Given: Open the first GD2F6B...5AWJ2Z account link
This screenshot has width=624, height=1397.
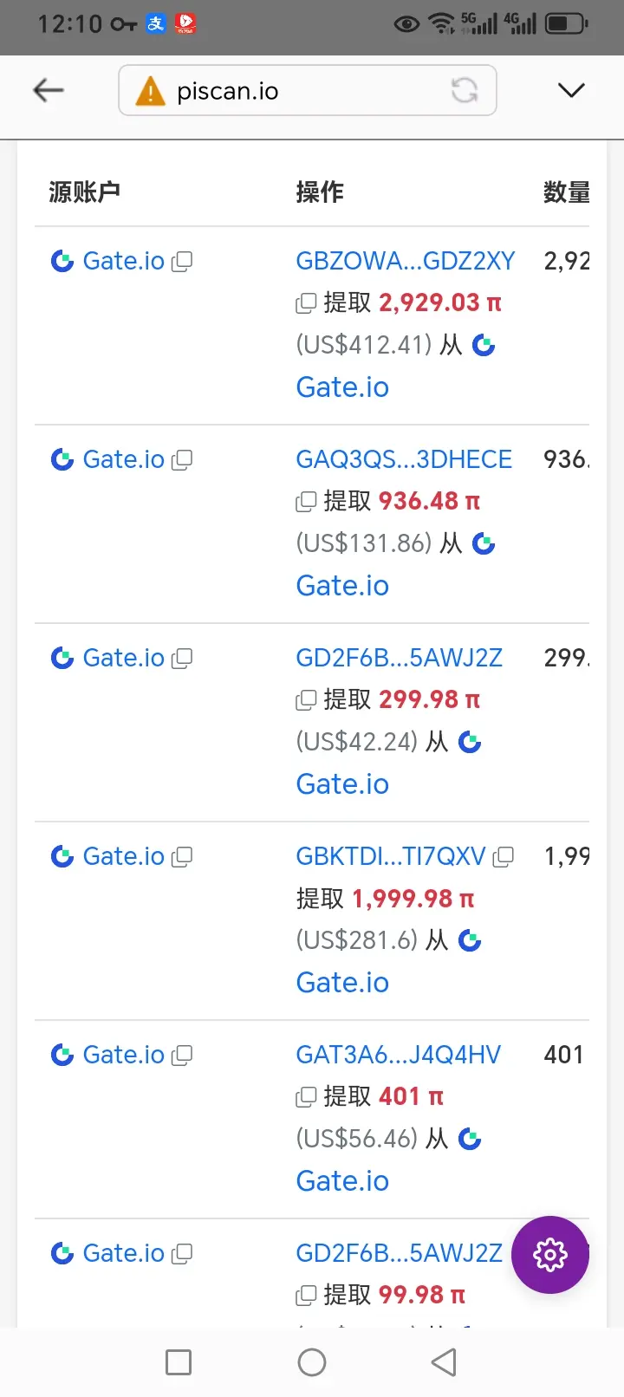Looking at the screenshot, I should (400, 658).
